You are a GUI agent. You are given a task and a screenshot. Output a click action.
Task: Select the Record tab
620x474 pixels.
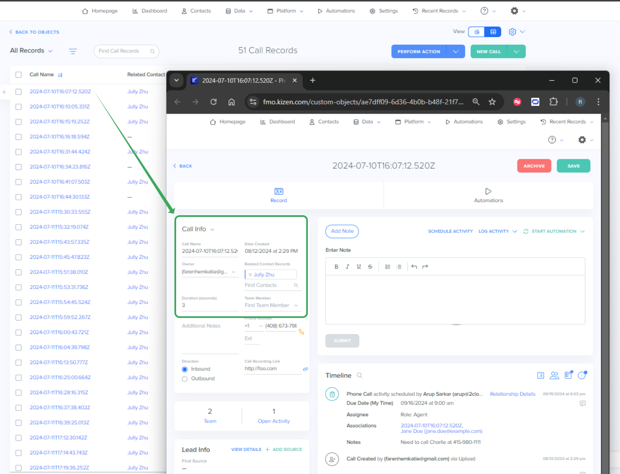tap(279, 195)
